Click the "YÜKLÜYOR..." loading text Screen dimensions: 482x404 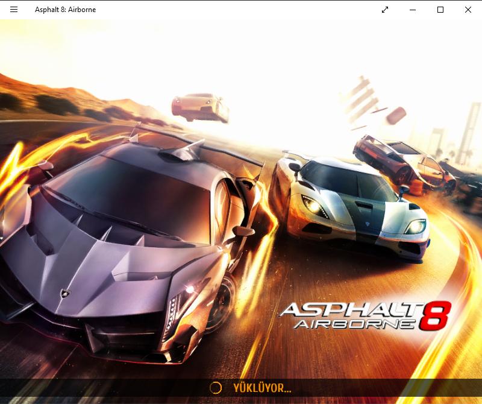[x=262, y=388]
